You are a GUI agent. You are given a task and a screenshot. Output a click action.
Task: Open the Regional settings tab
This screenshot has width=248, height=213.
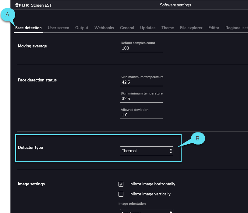[x=236, y=28]
